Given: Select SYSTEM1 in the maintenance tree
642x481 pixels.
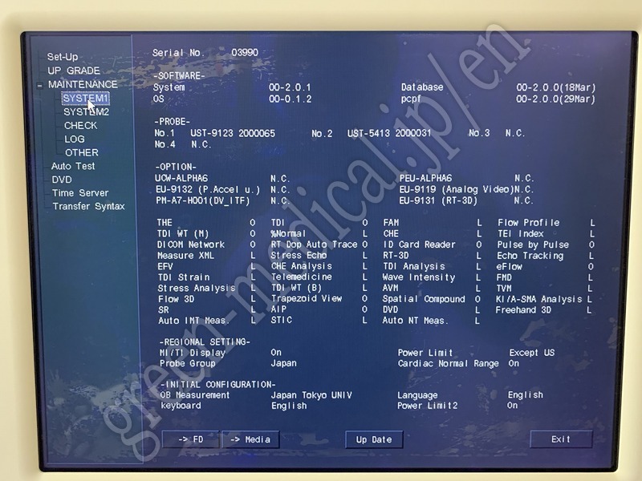Looking at the screenshot, I should tap(85, 99).
